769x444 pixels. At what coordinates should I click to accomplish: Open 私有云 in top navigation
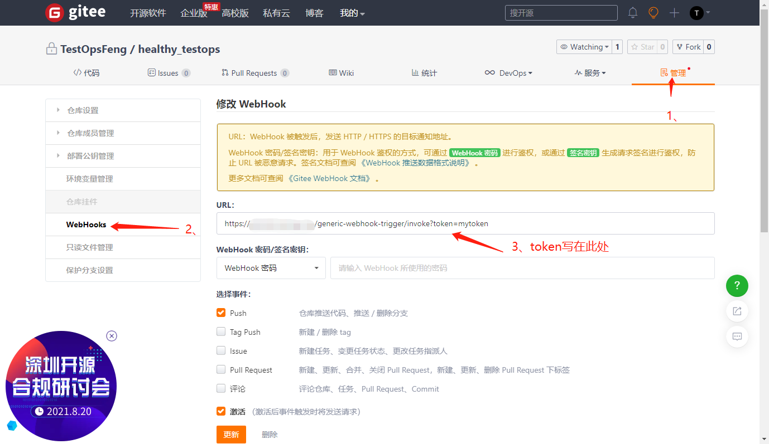coord(276,13)
